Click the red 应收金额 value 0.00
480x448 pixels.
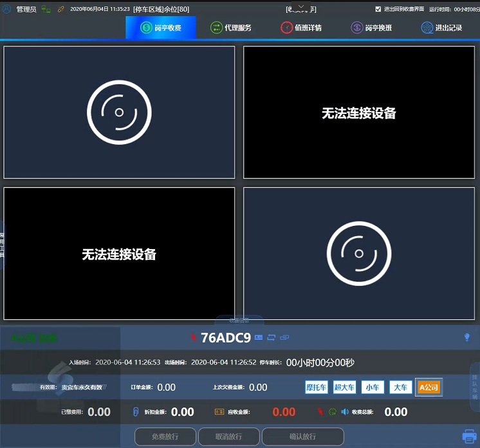pyautogui.click(x=284, y=412)
